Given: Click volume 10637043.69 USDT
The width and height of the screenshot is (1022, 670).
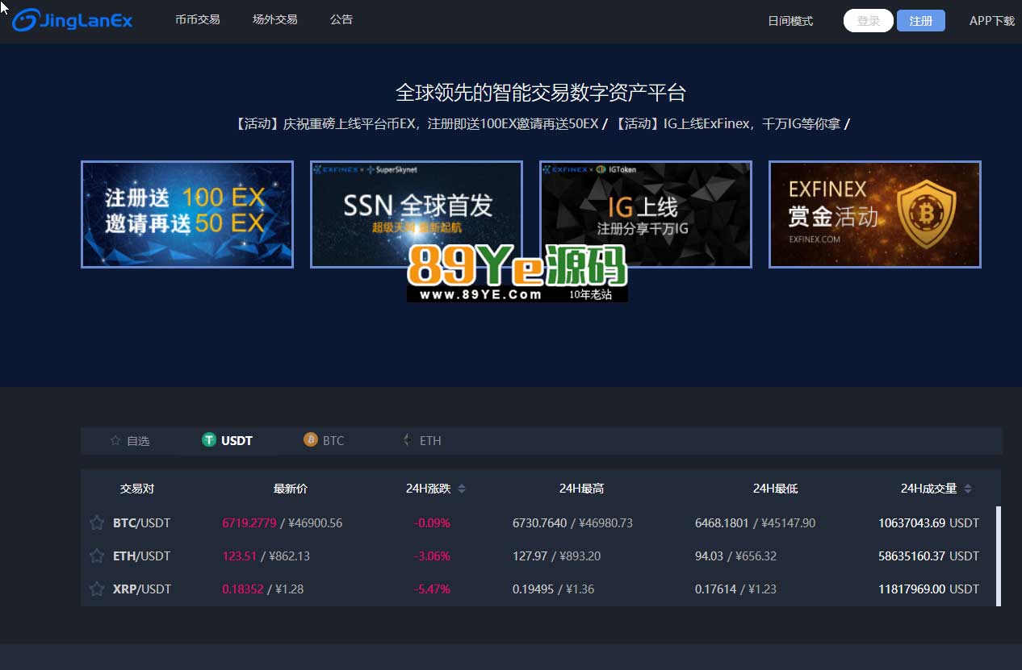Looking at the screenshot, I should point(928,523).
